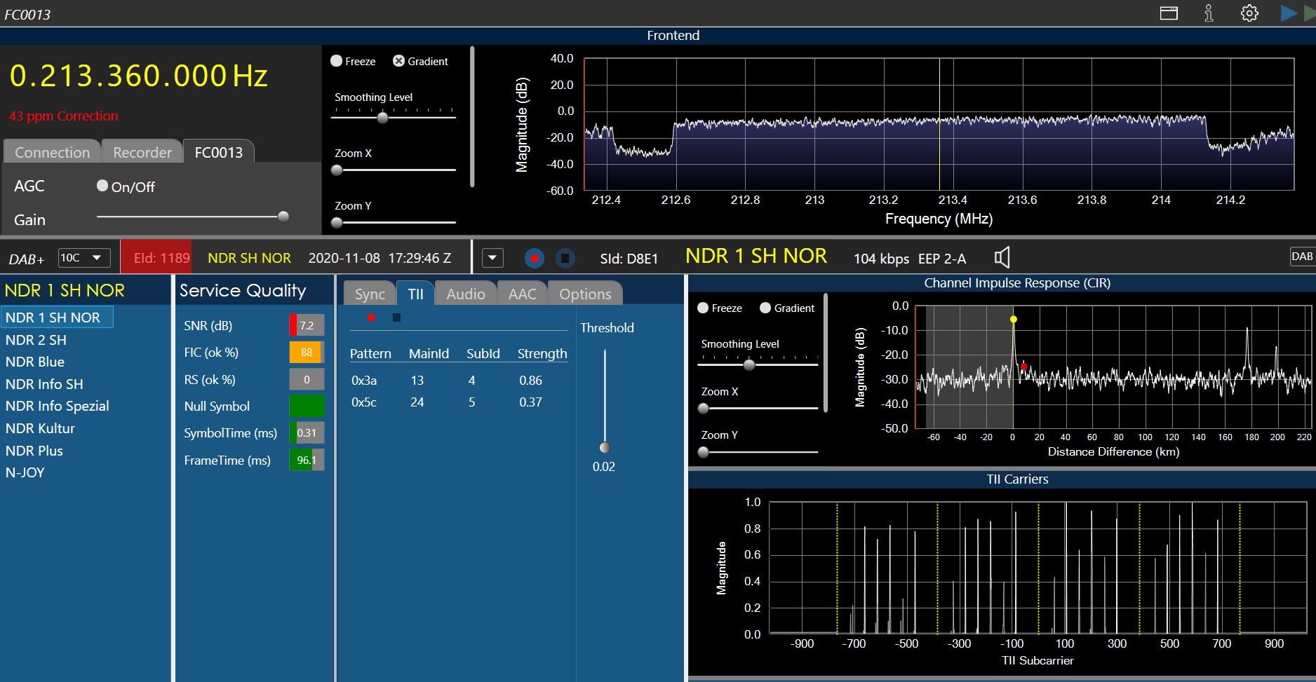Select the NDR Blue service
Image resolution: width=1316 pixels, height=682 pixels.
click(x=35, y=362)
